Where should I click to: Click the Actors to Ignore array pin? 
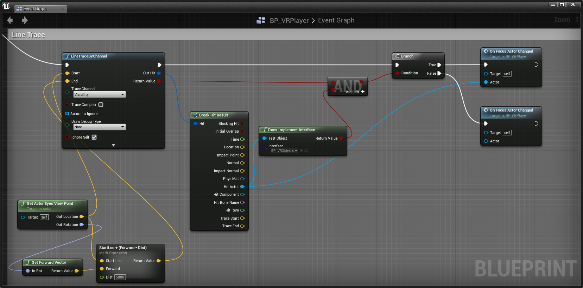tap(67, 114)
